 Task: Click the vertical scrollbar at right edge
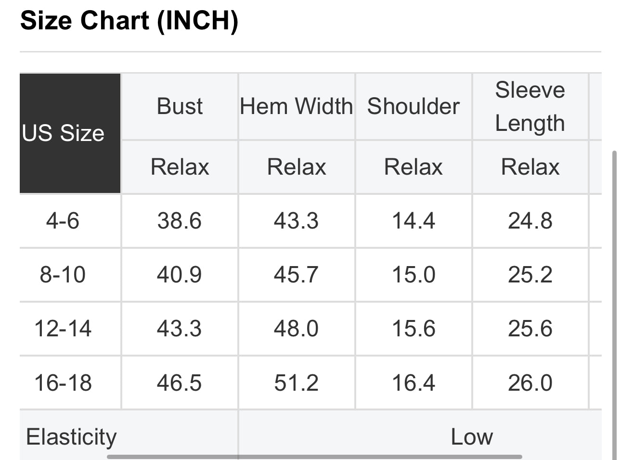pyautogui.click(x=614, y=303)
